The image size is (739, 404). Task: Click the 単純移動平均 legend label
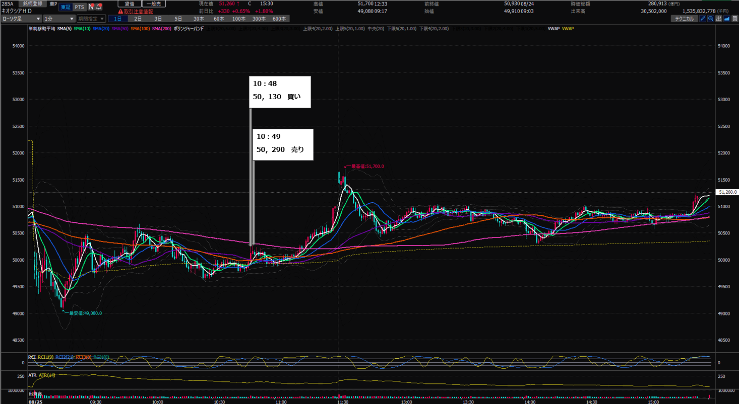(42, 29)
